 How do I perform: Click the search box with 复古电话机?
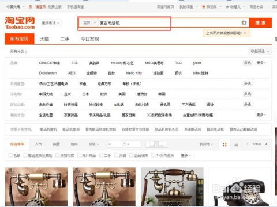coord(169,23)
